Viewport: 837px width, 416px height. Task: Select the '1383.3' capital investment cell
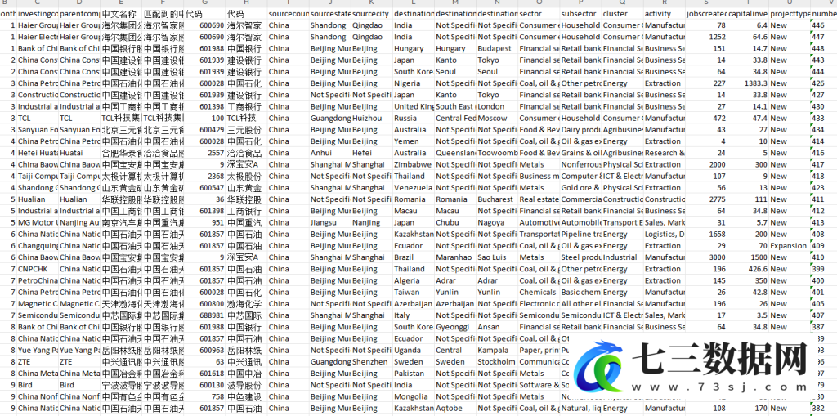click(747, 83)
